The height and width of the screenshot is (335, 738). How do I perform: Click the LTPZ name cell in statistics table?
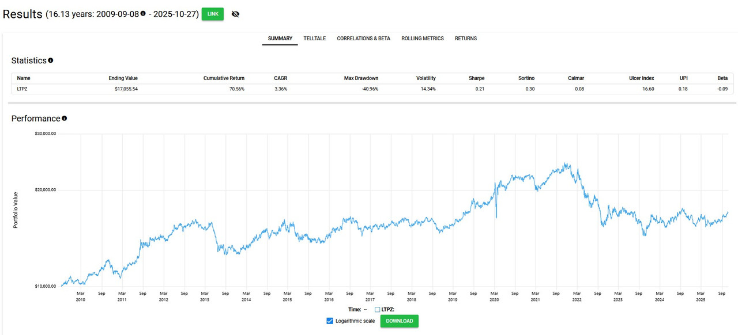[x=23, y=89]
